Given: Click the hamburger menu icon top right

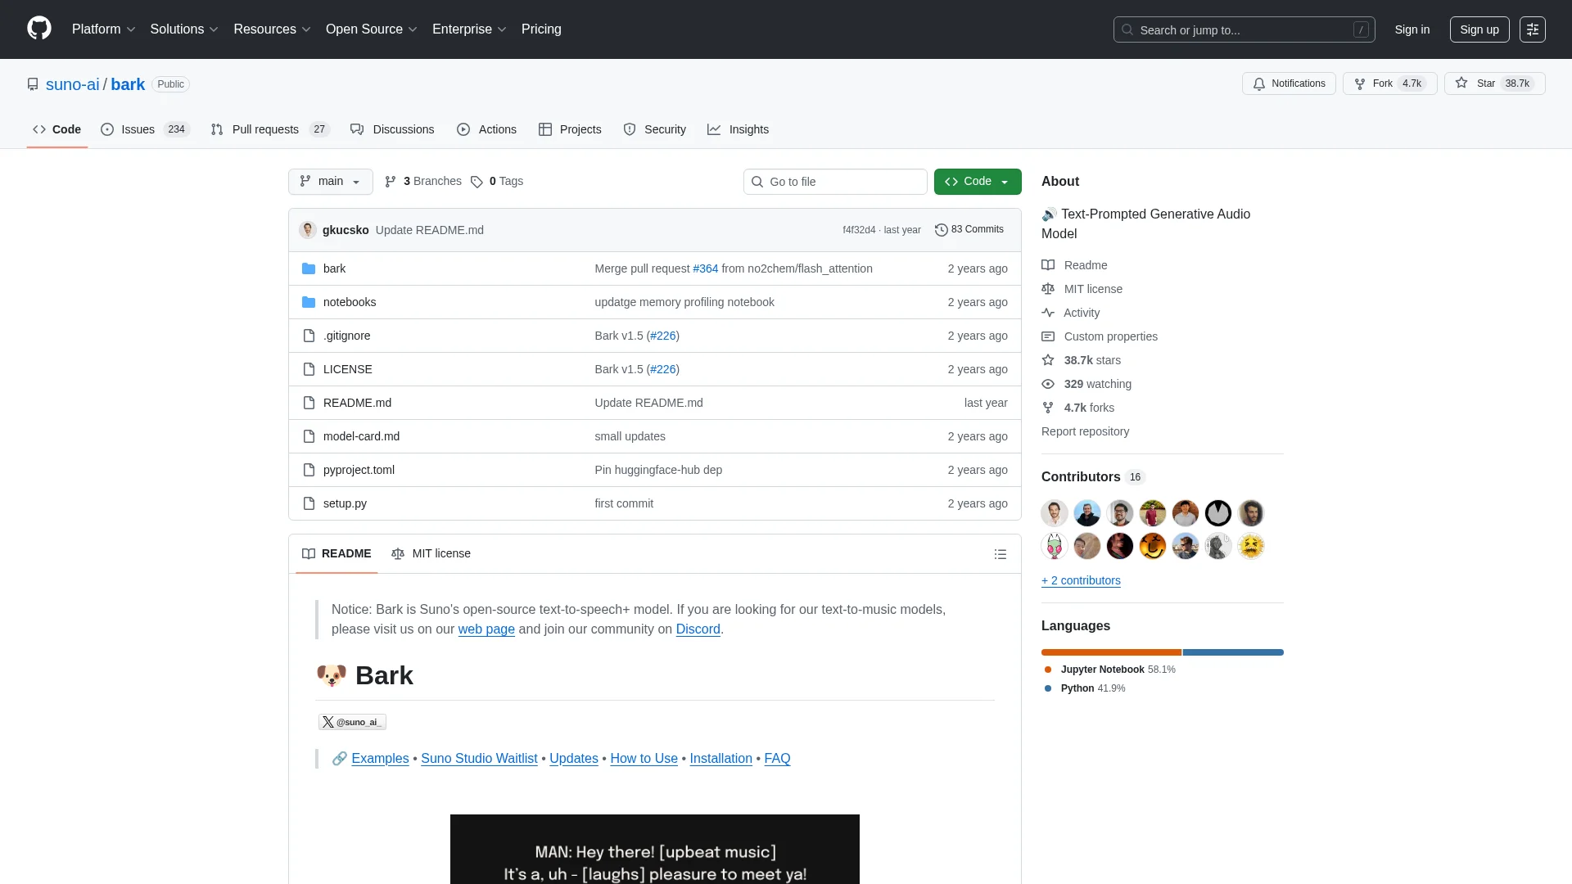Looking at the screenshot, I should 1532,29.
